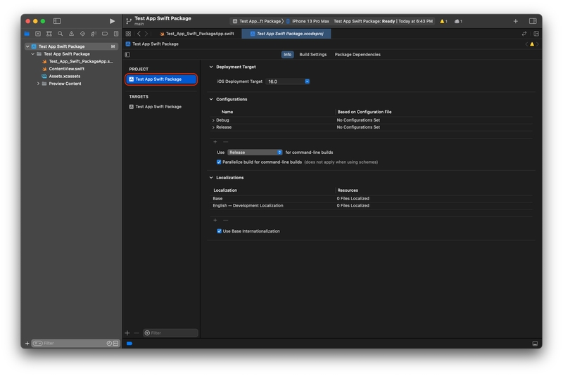The image size is (563, 376).
Task: Collapse the Localizations section
Action: pyautogui.click(x=211, y=178)
